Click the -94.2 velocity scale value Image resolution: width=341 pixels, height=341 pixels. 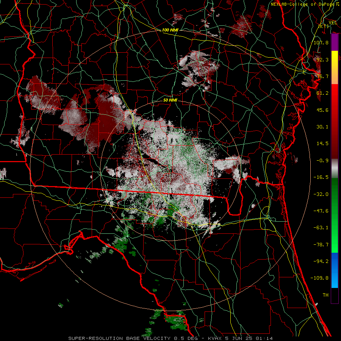pos(321,261)
